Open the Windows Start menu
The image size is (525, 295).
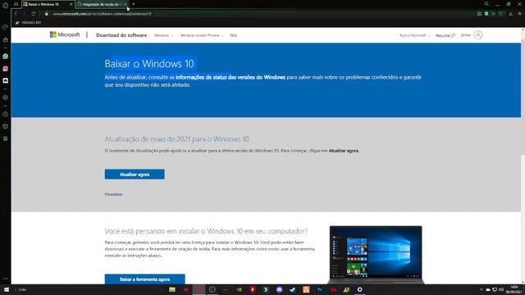tap(6, 289)
